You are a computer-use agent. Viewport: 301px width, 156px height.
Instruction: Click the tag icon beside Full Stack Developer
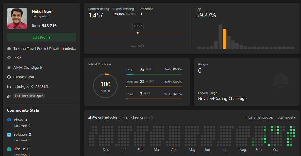(x=9, y=96)
